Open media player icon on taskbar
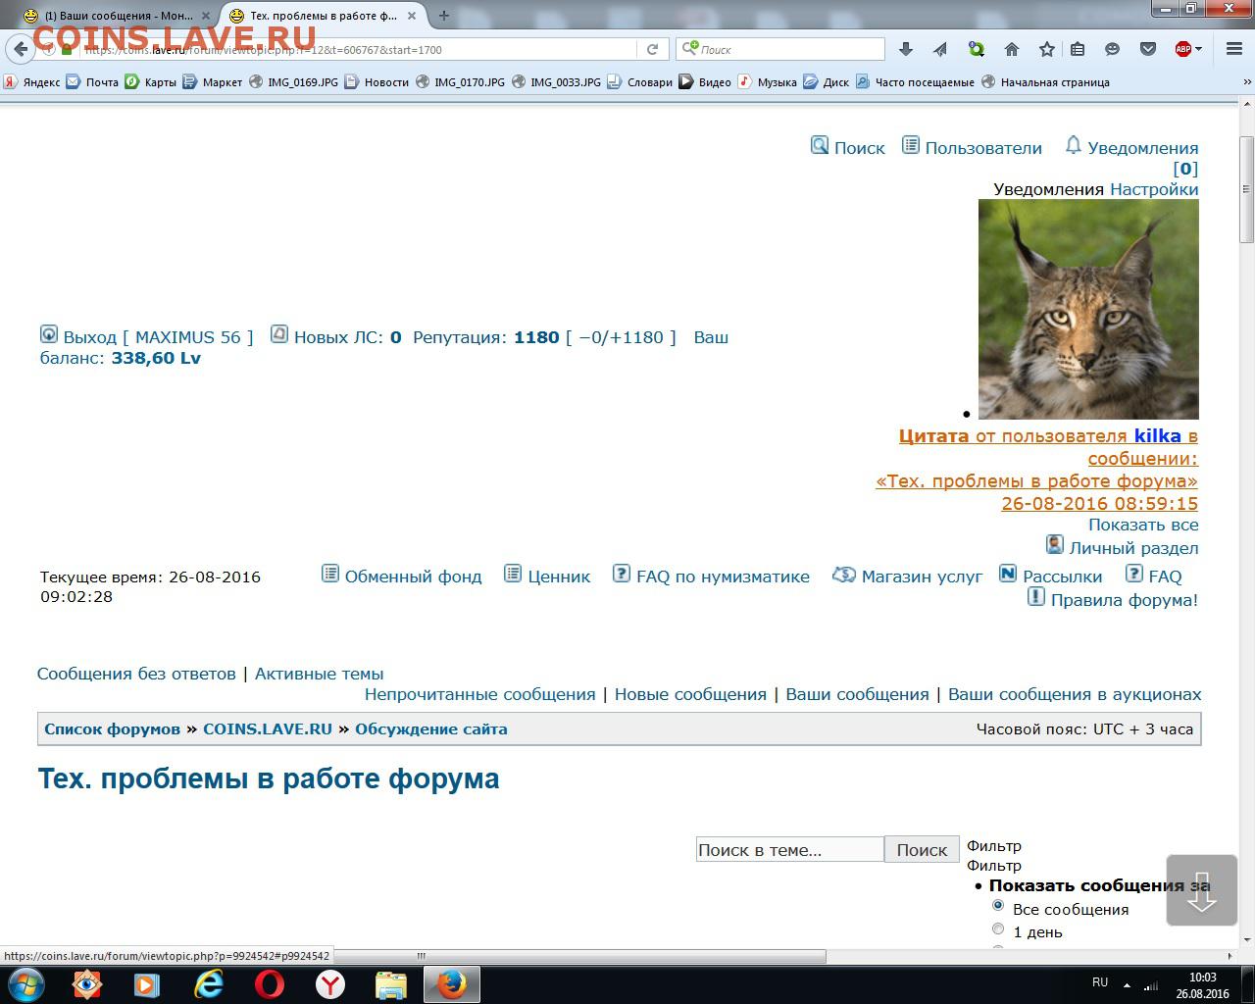Screen dimensions: 1255x1004 pos(147,983)
